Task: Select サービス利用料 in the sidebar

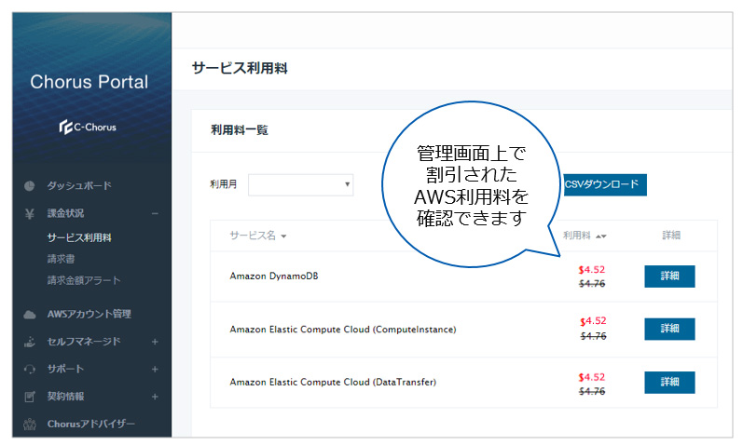Action: click(x=79, y=237)
